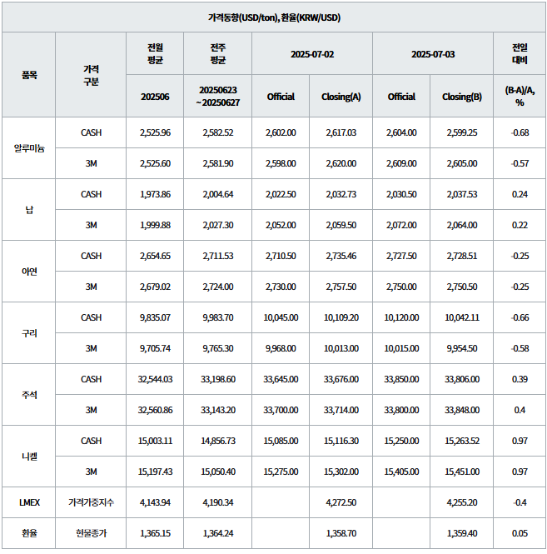Click nickel weekly average '14,856.73'
Viewport: 547px width, 554px height.
click(218, 441)
